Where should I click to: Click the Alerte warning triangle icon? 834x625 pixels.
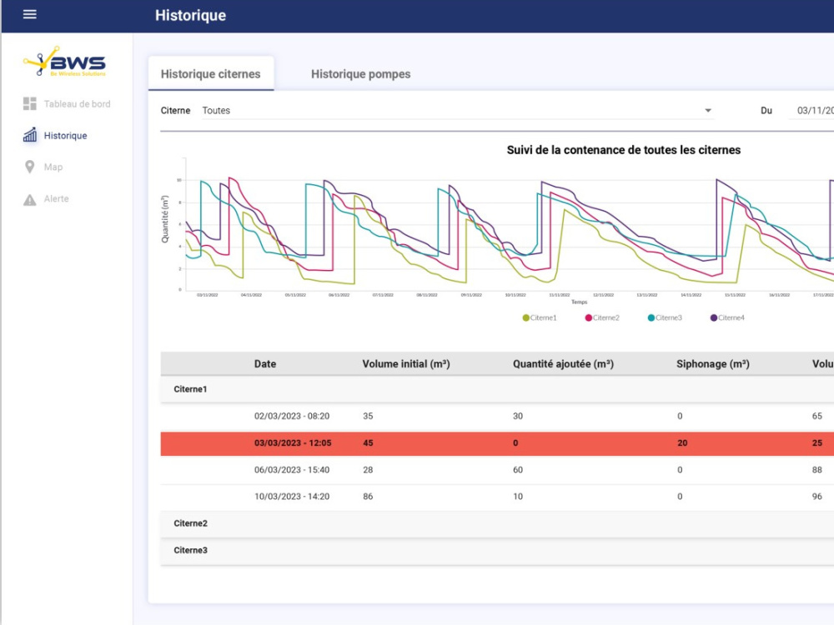(x=30, y=199)
